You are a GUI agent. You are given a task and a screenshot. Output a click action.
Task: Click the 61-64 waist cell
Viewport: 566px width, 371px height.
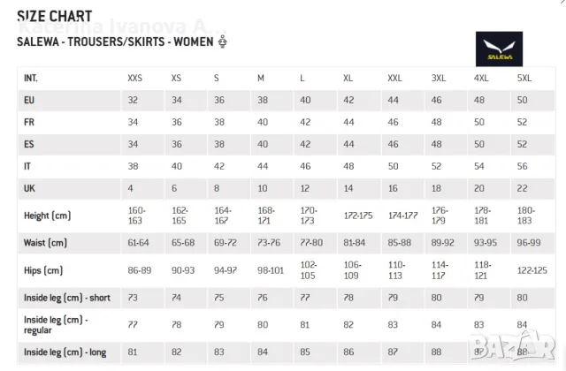[x=138, y=242]
